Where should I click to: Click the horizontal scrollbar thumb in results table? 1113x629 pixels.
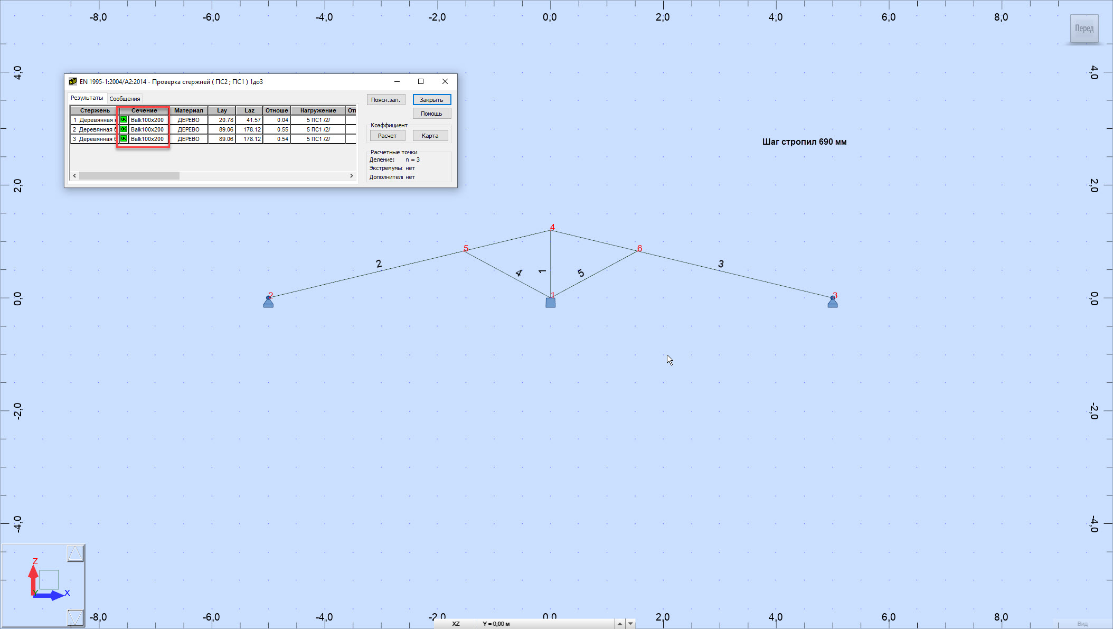[x=129, y=175]
